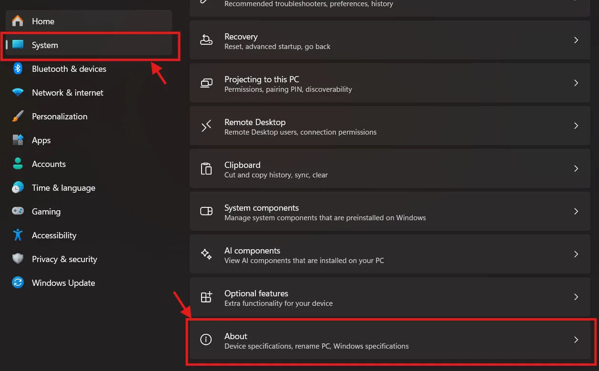The width and height of the screenshot is (599, 371).
Task: Open the Privacy shield icon
Action: pyautogui.click(x=18, y=259)
